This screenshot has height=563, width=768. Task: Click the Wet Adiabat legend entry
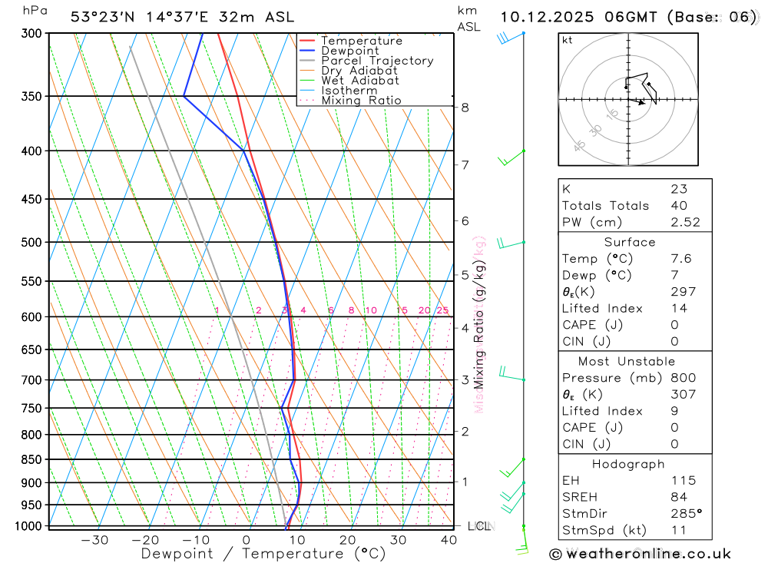[349, 81]
